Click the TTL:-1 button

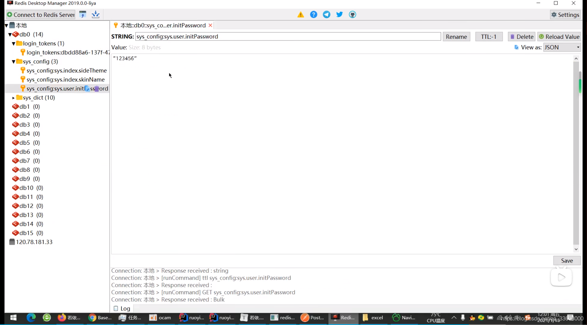(x=489, y=36)
